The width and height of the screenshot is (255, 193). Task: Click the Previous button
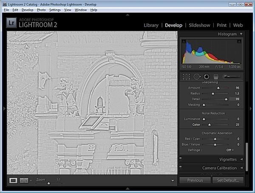pos(195,180)
